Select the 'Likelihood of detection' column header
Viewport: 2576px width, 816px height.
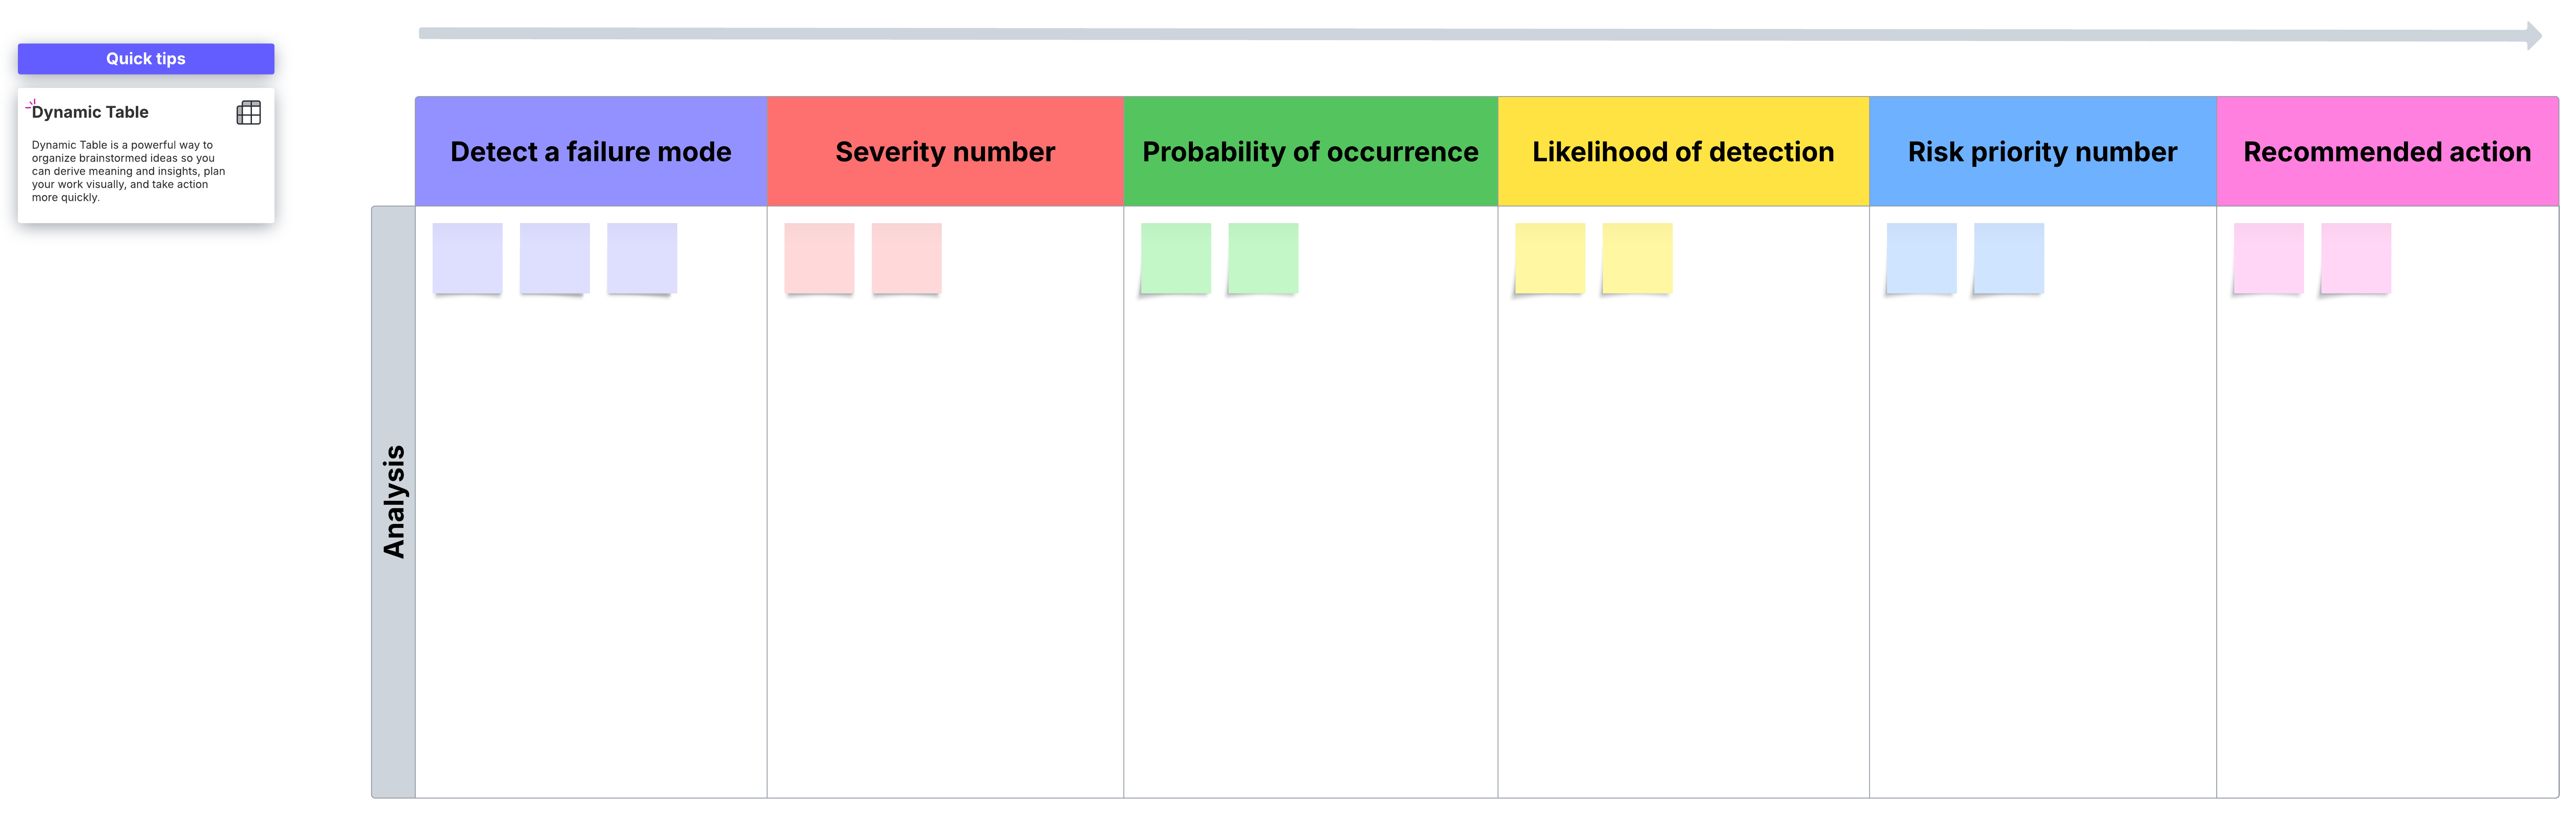(1682, 151)
